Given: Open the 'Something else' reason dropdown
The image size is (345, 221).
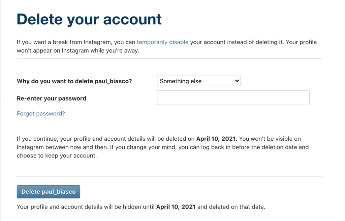Looking at the screenshot, I should coord(199,81).
